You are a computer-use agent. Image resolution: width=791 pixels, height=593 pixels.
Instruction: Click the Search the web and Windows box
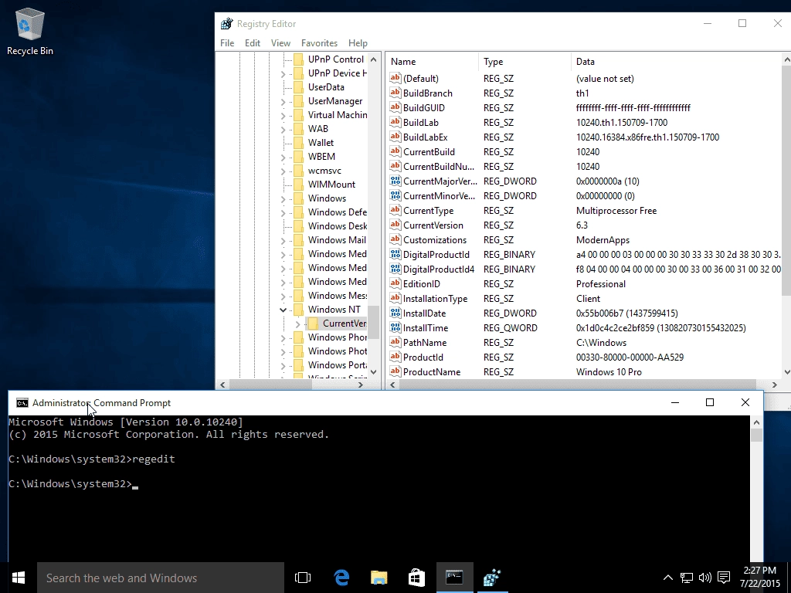pos(161,578)
